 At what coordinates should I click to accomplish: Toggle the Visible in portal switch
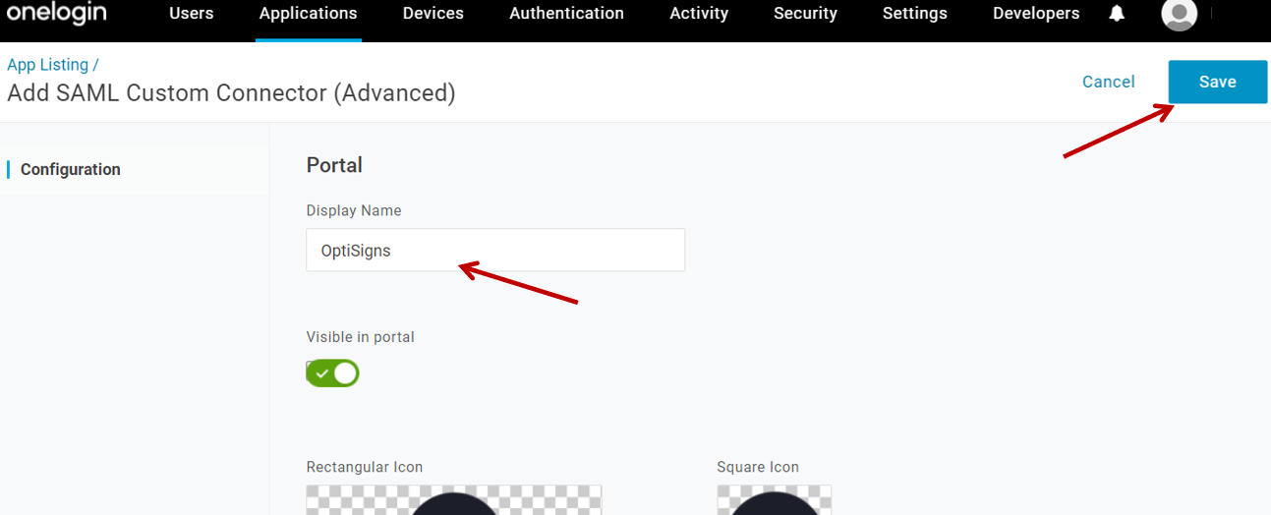coord(332,373)
